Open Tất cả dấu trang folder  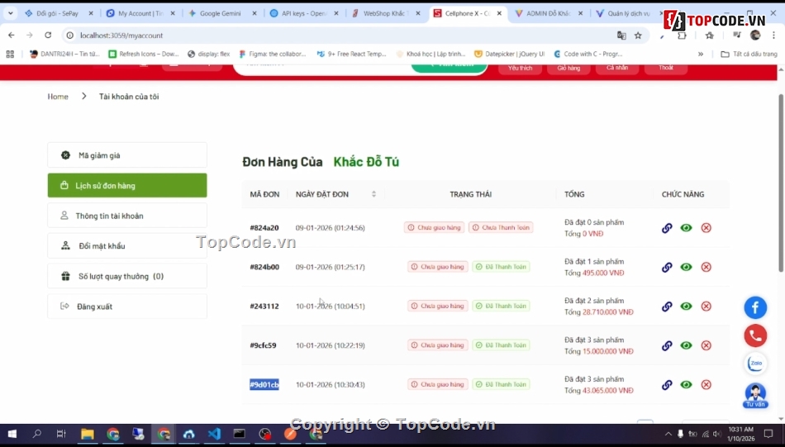tap(749, 54)
